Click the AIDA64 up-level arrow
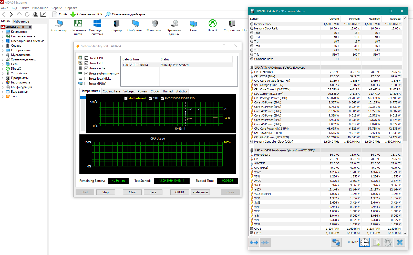This screenshot has height=255, width=413. (x=19, y=14)
